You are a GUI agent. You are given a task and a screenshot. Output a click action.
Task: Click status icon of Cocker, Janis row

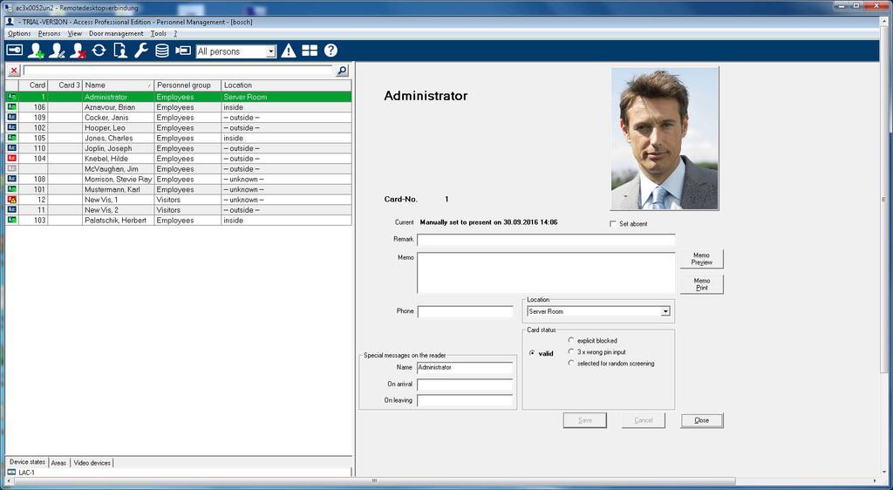(x=11, y=117)
